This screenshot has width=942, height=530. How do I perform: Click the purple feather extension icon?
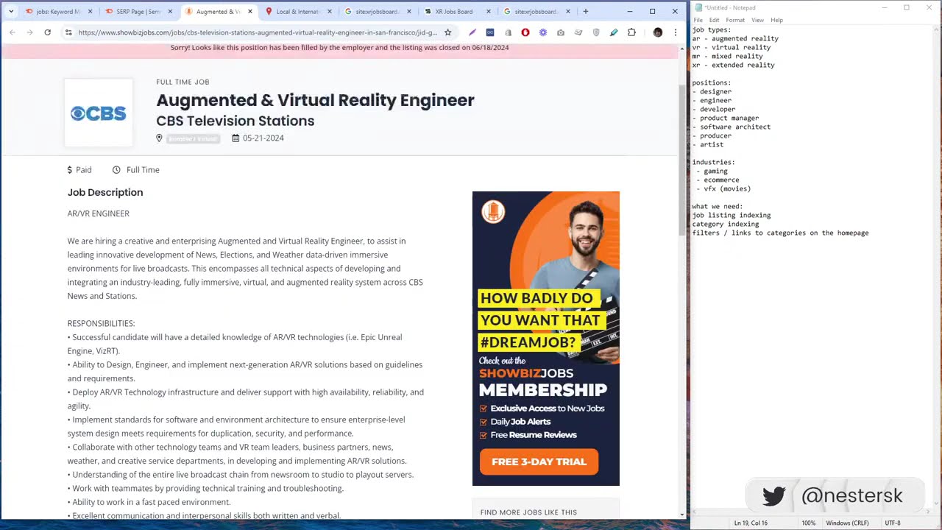[472, 32]
